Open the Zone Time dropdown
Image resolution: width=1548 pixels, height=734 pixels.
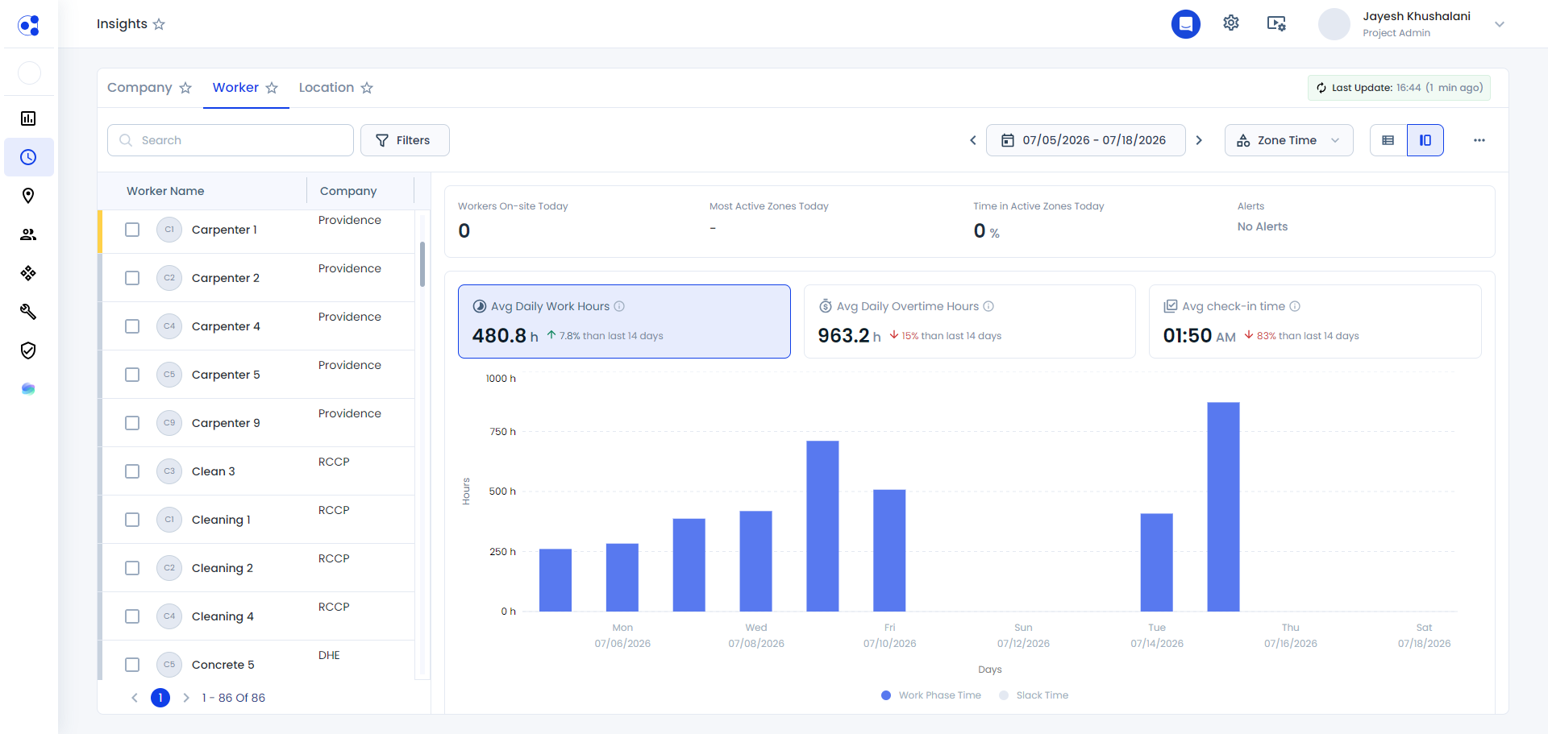coord(1288,140)
